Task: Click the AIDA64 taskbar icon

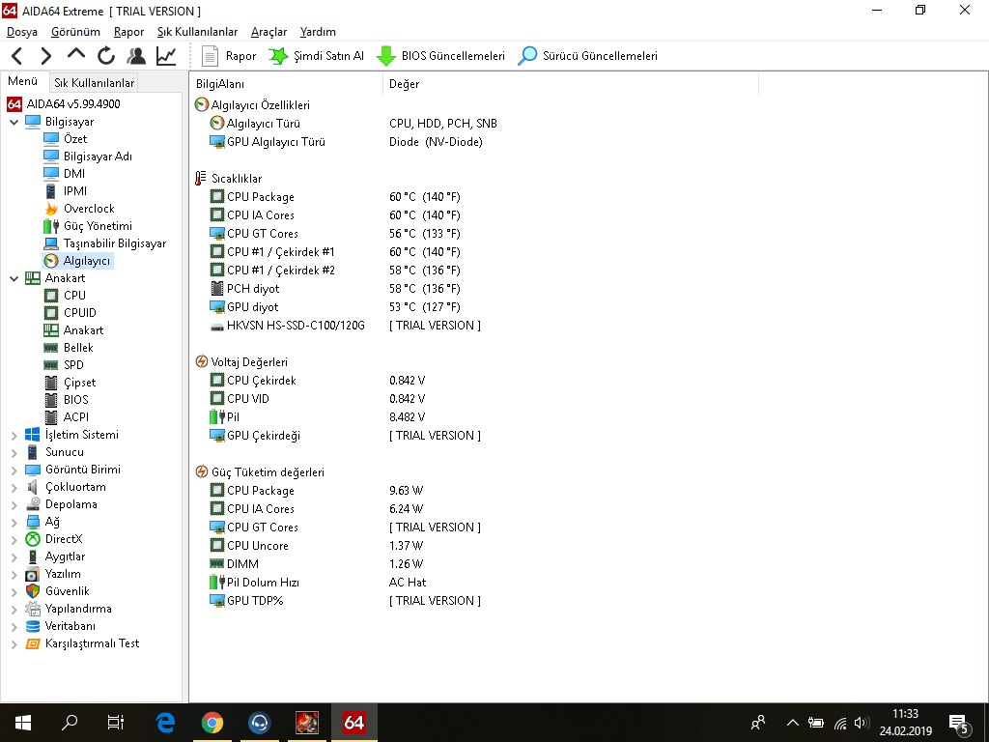Action: (x=353, y=723)
